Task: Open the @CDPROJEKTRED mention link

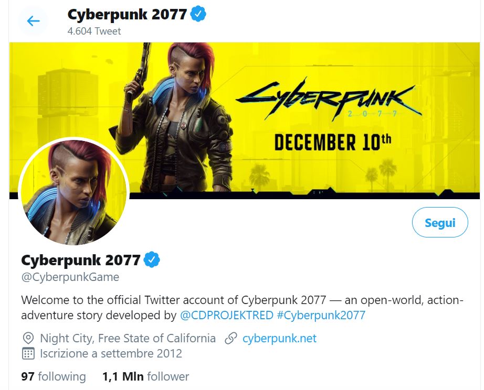Action: click(x=226, y=316)
